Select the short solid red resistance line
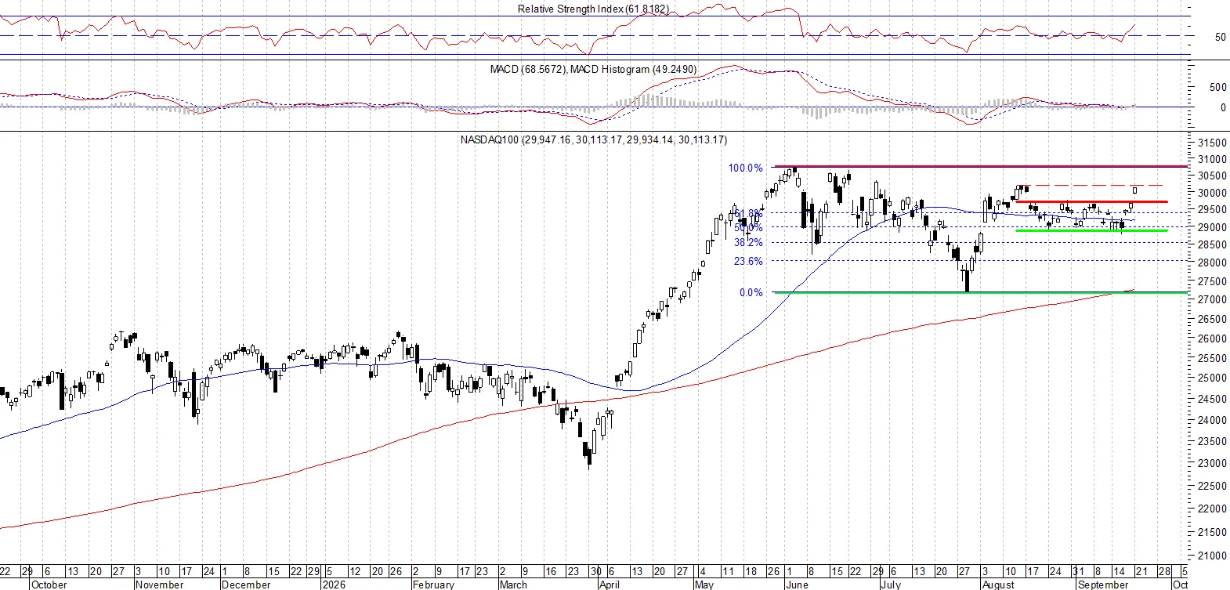 (x=1091, y=202)
